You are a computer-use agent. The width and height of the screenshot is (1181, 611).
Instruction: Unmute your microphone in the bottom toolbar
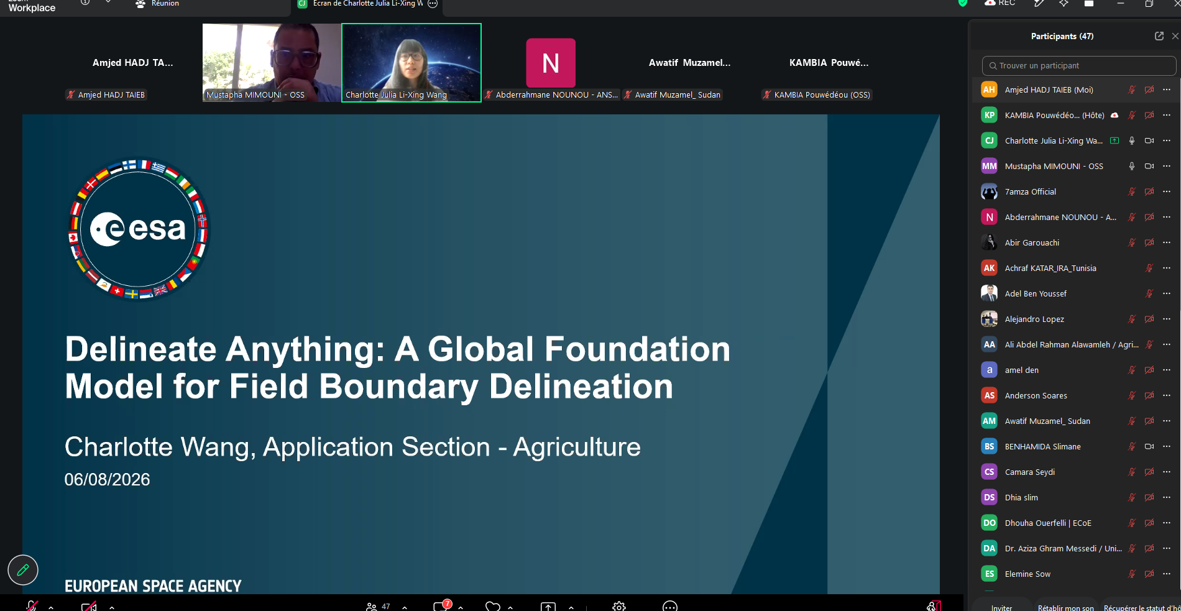32,606
